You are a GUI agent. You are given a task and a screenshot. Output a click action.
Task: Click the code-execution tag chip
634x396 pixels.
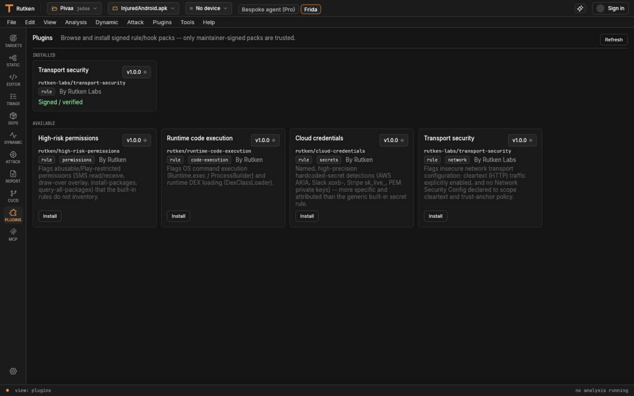tap(210, 159)
